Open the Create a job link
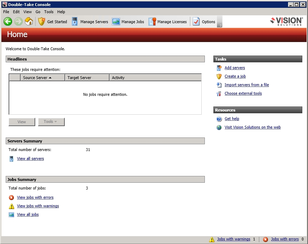Screen dimensions: 308x244 click(x=235, y=76)
